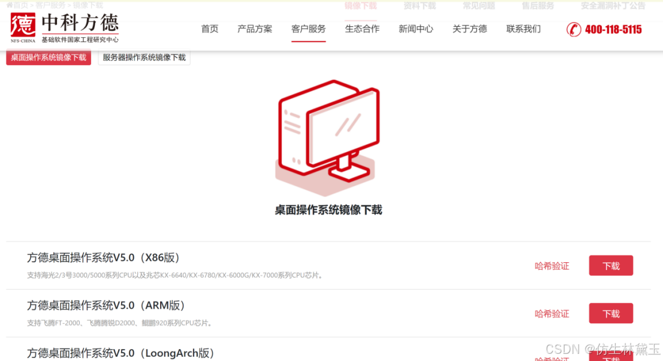Download the X86版 desktop OS image
This screenshot has height=361, width=663.
click(611, 266)
